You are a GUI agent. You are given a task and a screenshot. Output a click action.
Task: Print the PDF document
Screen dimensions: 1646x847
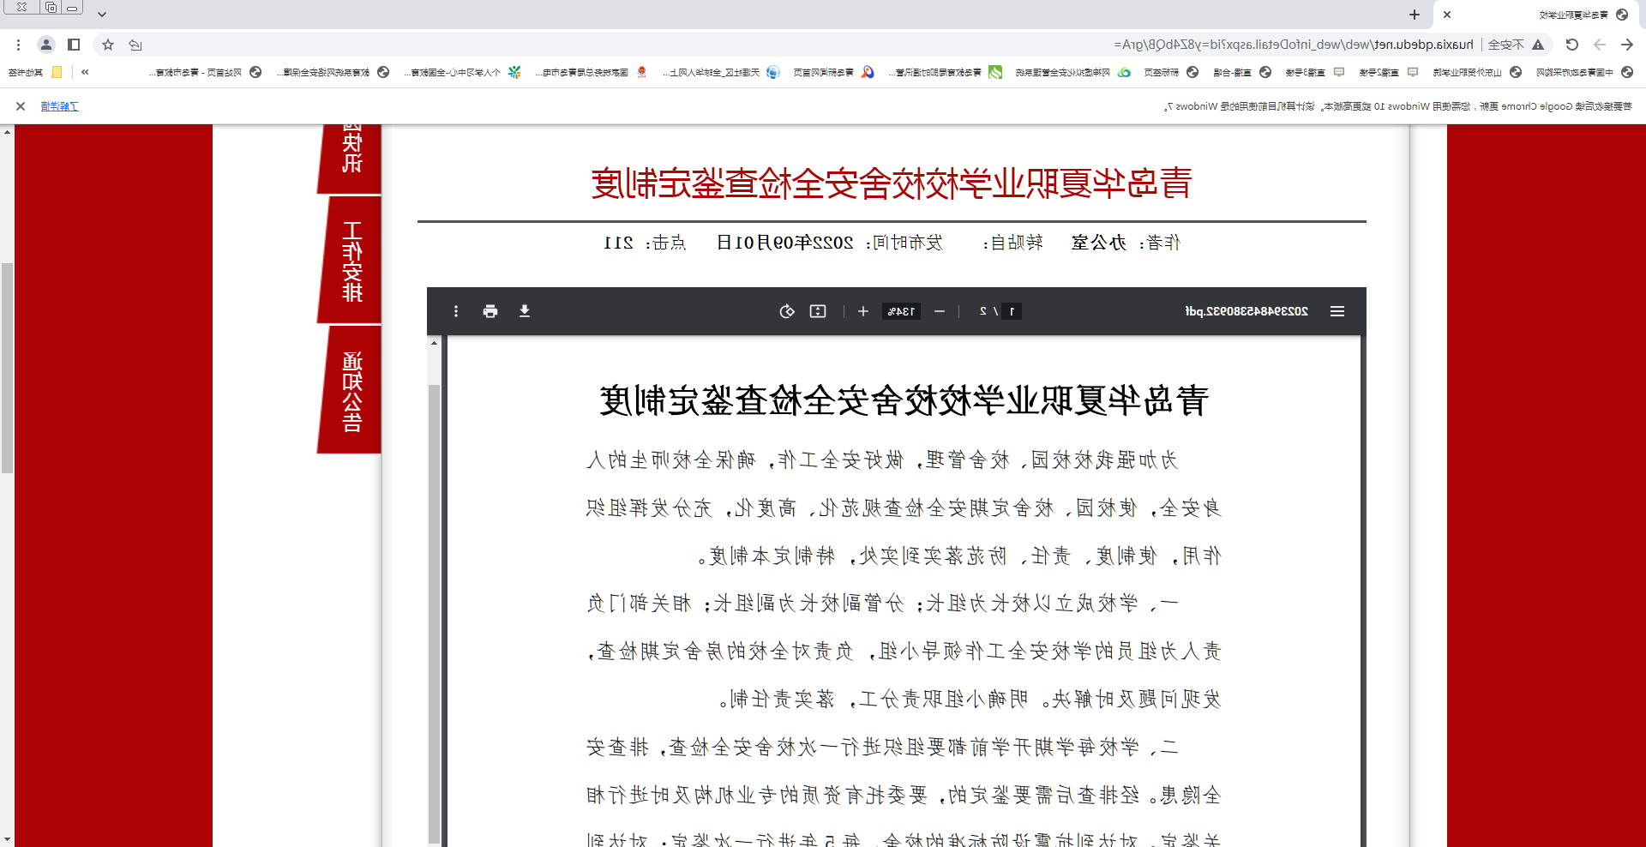[490, 311]
